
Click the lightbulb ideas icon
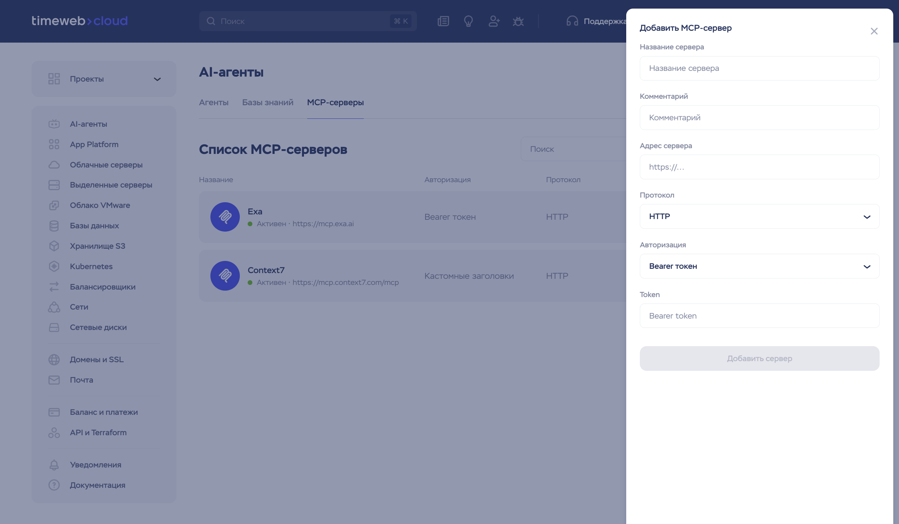tap(468, 21)
